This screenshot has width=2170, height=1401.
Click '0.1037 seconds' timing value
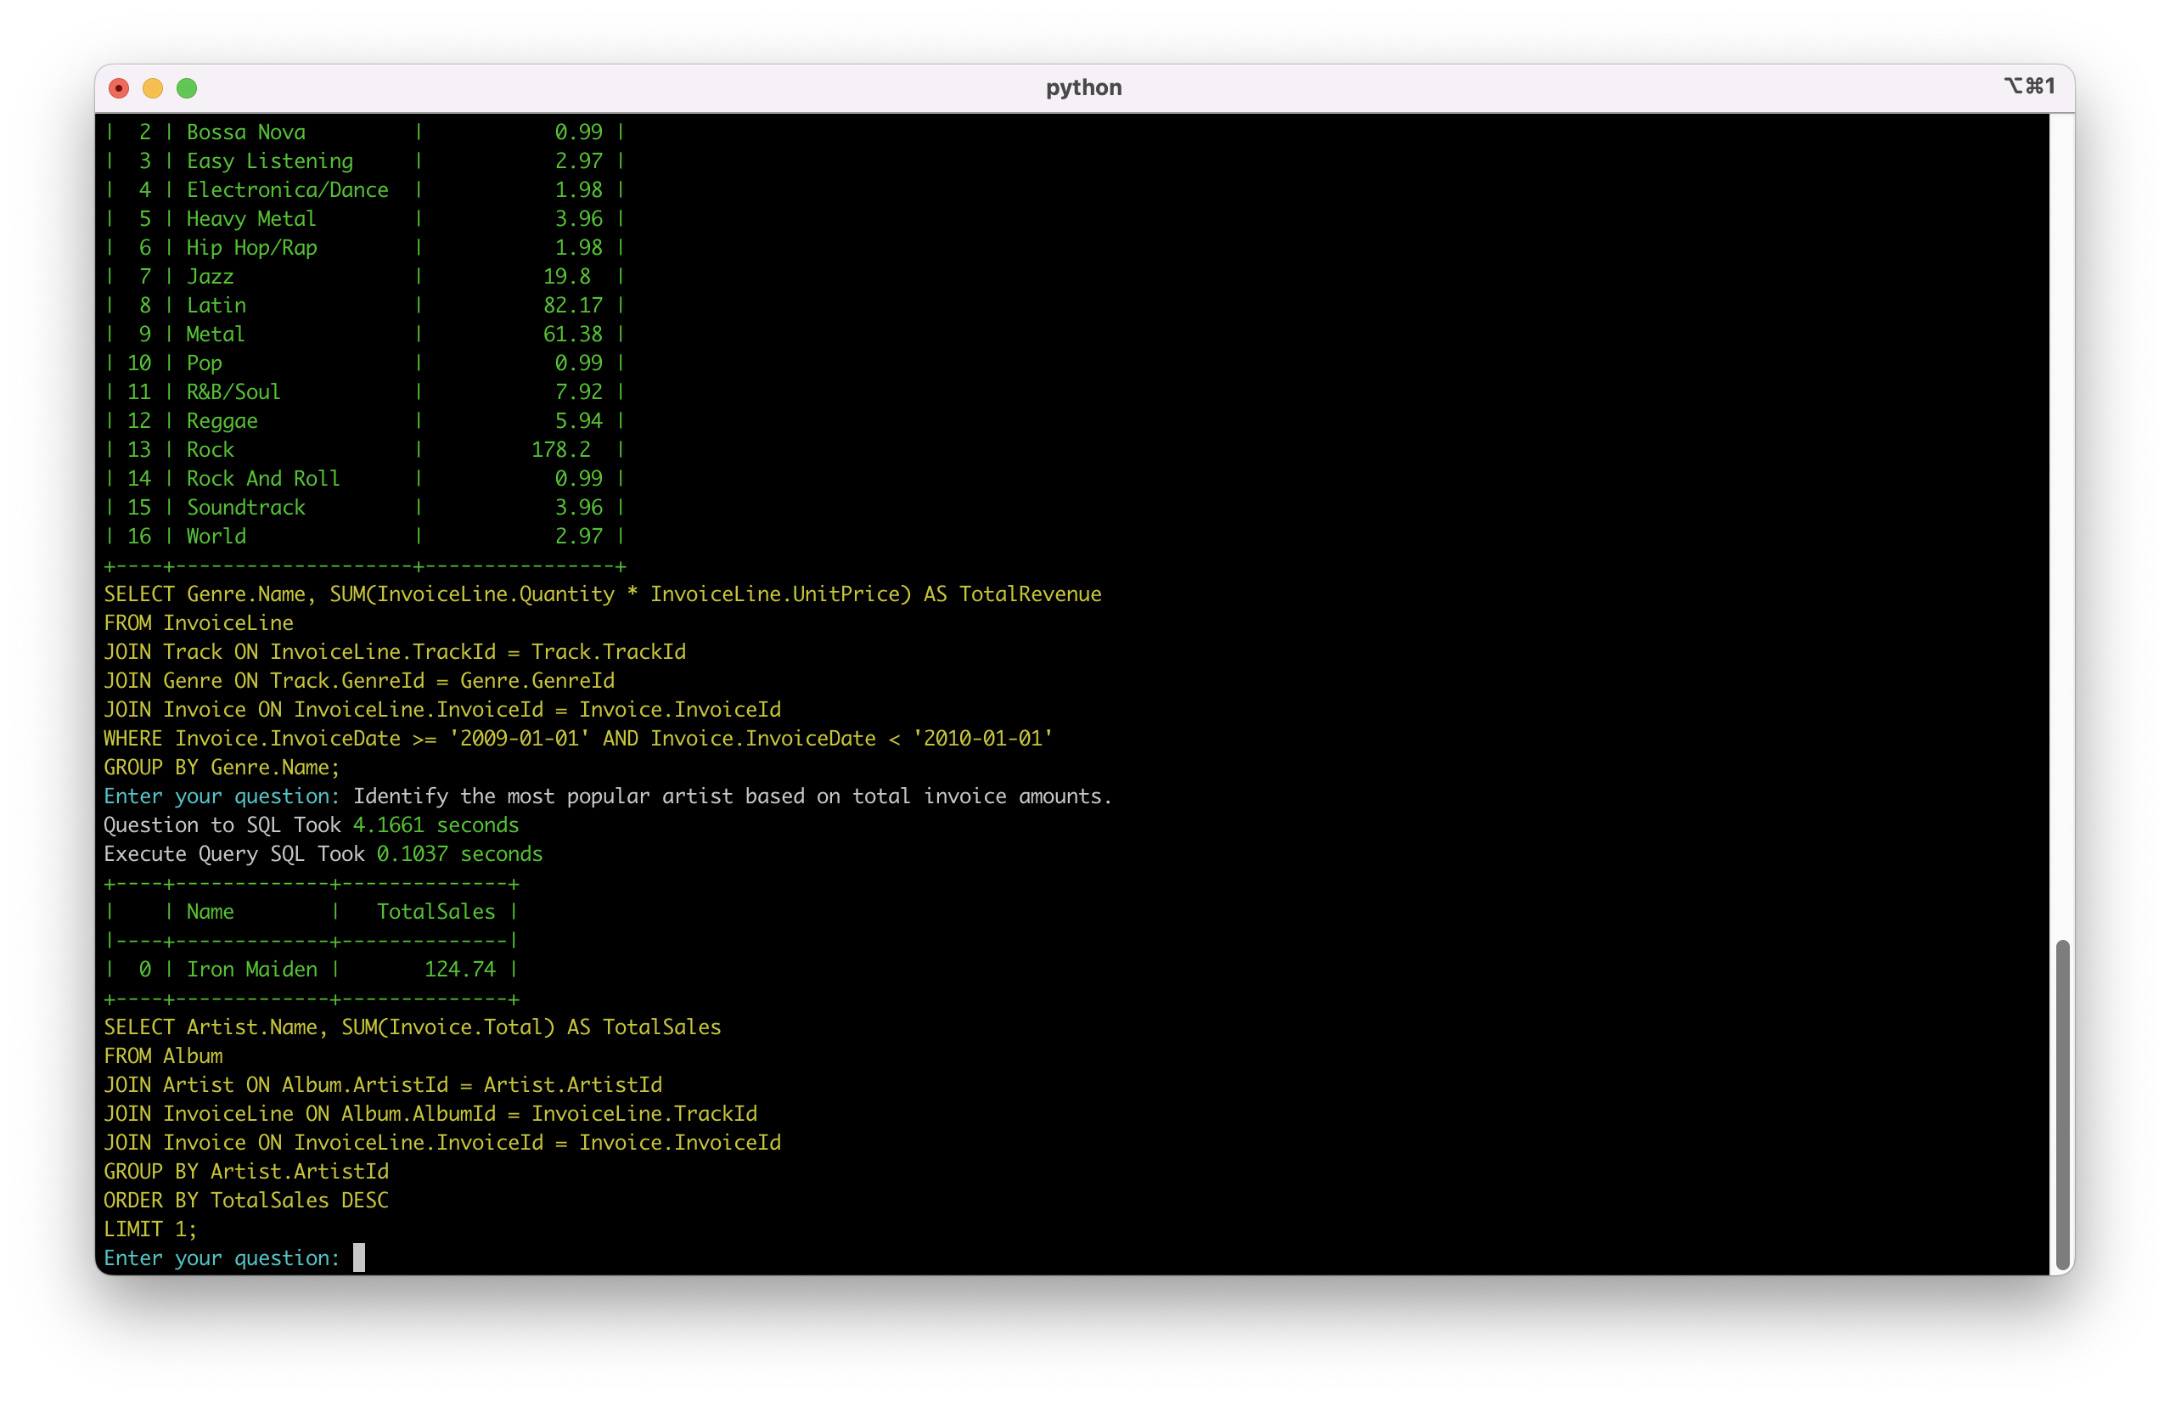click(x=459, y=853)
